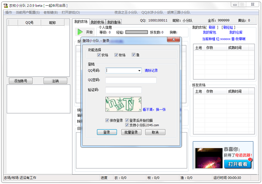Click 农：0/0 status entry
Image resolution: width=262 pixels, height=184 pixels.
click(x=121, y=178)
